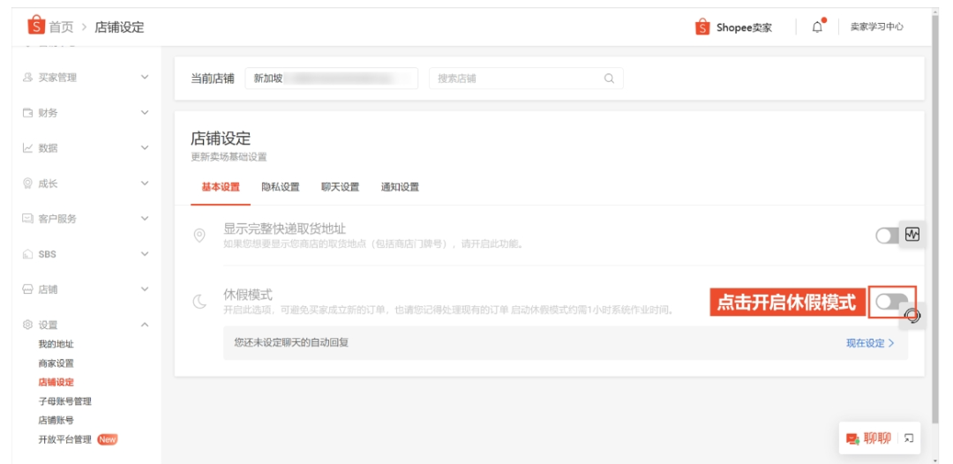The height and width of the screenshot is (464, 953).
Task: Toggle 显示完整快递取货地址 switch
Action: point(887,236)
